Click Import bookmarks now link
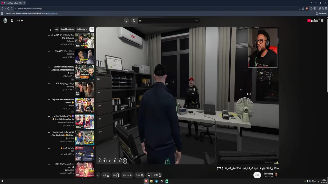Viewport: 328px width, 184px height. 51,13
